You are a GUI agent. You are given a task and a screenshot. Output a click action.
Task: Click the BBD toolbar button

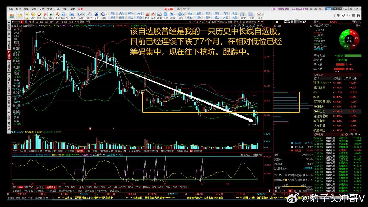point(130,14)
